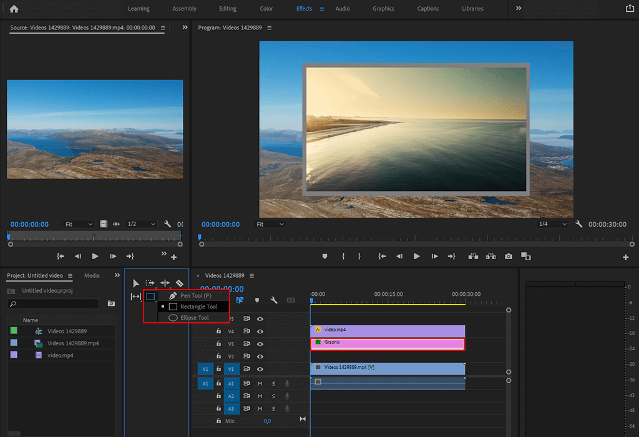Click the Quick Export share icon
This screenshot has width=639, height=437.
point(630,8)
